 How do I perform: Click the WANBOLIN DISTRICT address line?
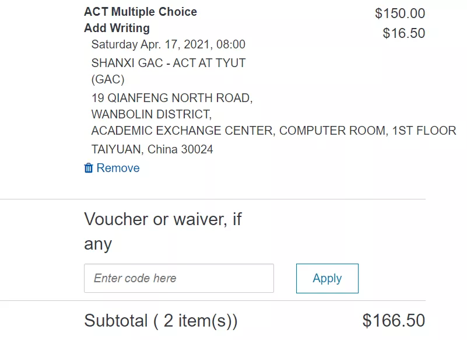tap(152, 114)
